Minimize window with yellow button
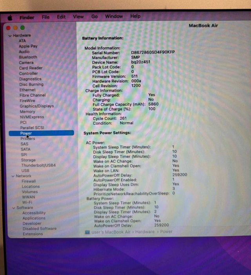This screenshot has height=275, width=251. (x=15, y=28)
